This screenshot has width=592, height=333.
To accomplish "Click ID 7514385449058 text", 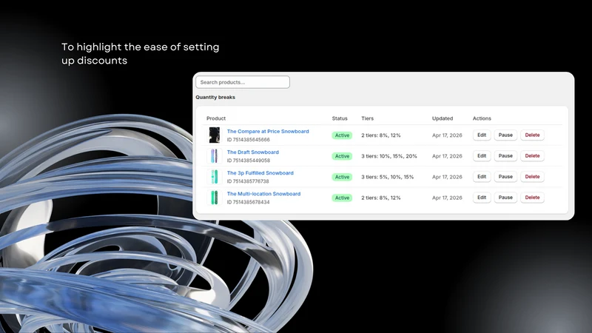I will (249, 161).
